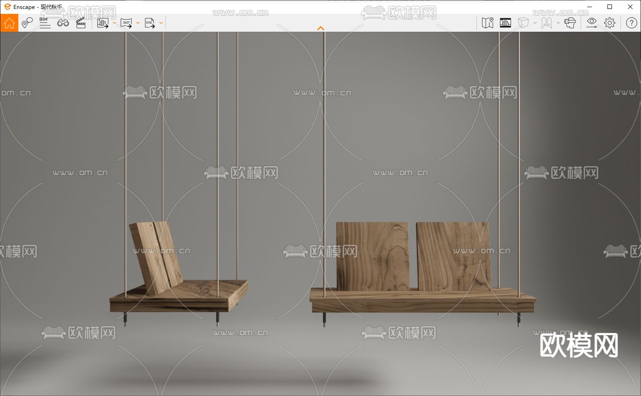641x396 pixels.
Task: Expand the 360° panorama export dropdown arrow
Action: [x=138, y=23]
